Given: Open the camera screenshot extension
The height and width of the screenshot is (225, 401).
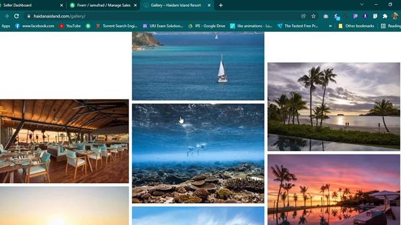Looking at the screenshot, I should [x=326, y=16].
